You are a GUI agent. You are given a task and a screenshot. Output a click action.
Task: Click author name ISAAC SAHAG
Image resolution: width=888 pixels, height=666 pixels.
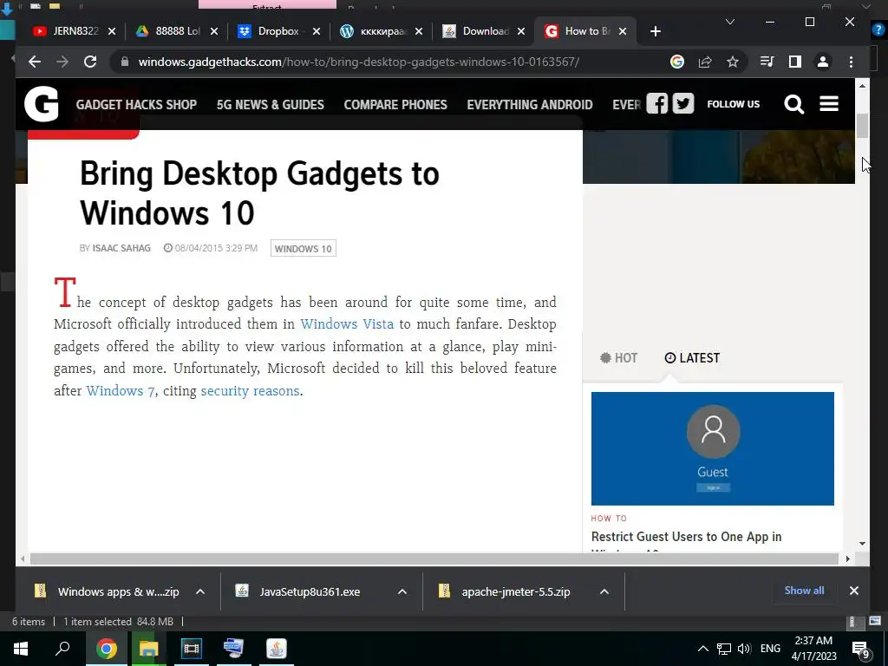(121, 248)
